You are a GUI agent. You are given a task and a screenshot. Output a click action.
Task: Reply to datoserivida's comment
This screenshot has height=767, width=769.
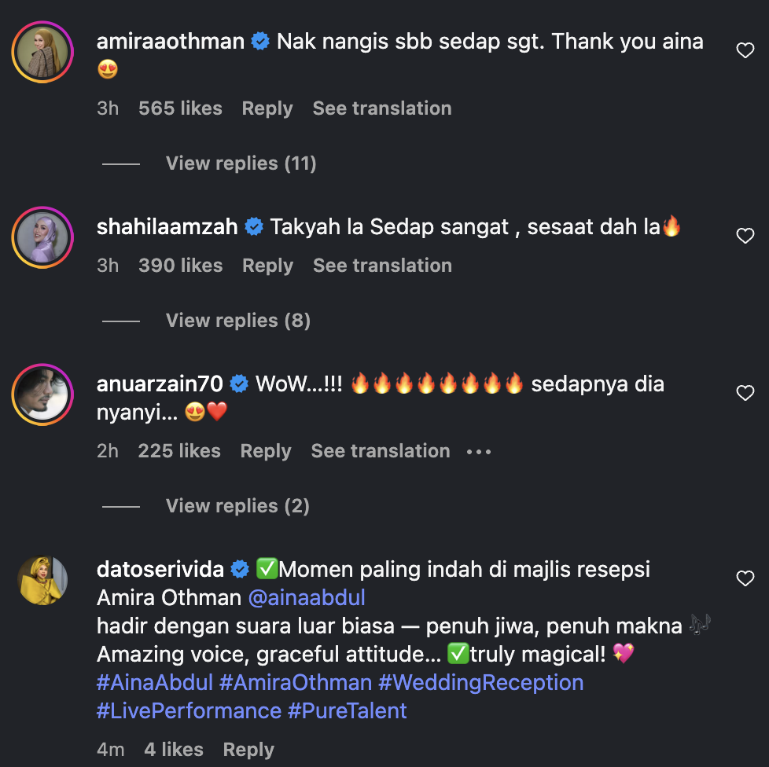tap(248, 750)
